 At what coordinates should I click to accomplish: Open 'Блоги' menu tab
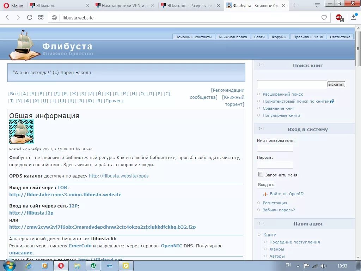(x=259, y=37)
